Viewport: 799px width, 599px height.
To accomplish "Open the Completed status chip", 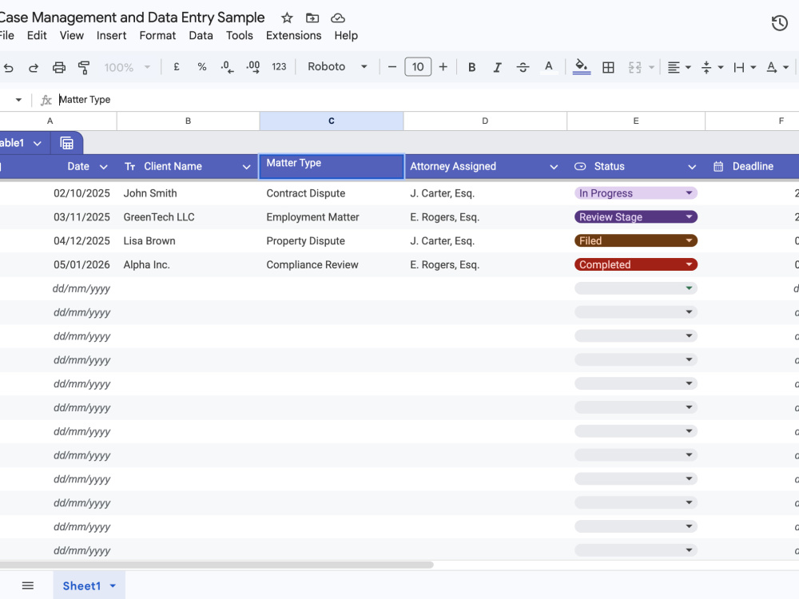I will 636,265.
